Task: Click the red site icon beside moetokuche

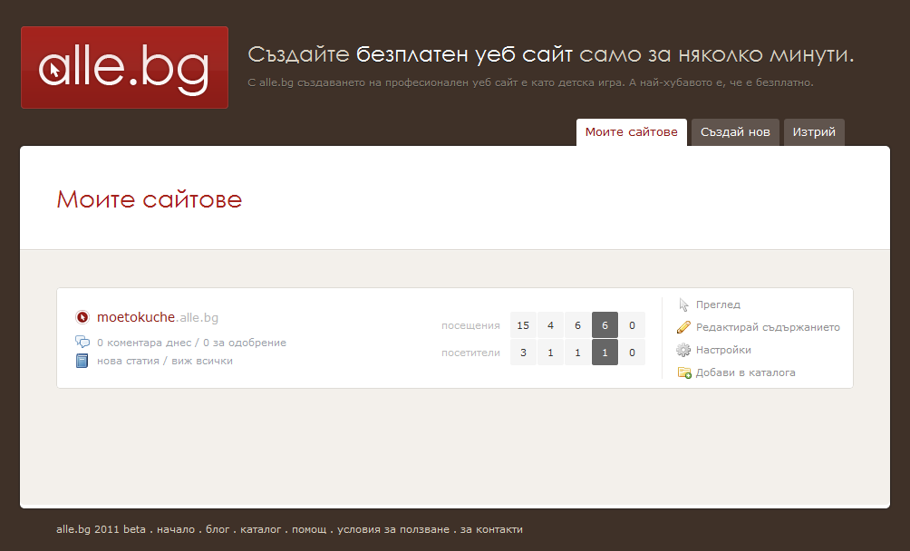Action: coord(82,317)
